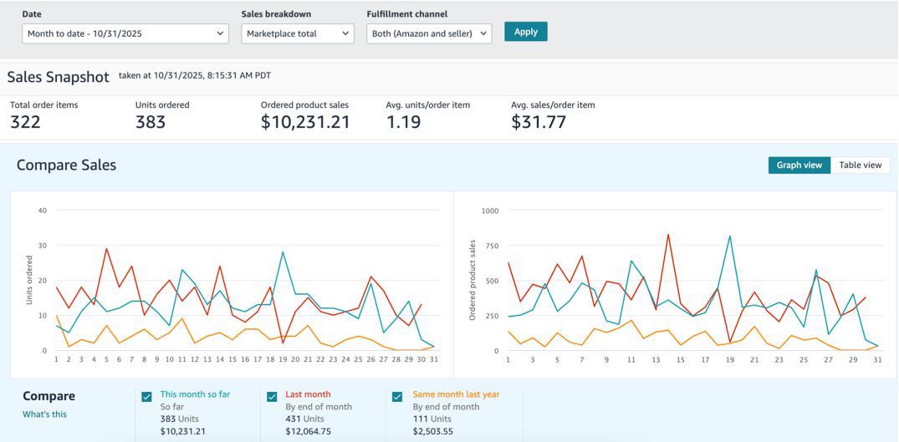The width and height of the screenshot is (899, 442).
Task: Select the Avg. sales/order item value $31.77
Action: [539, 122]
